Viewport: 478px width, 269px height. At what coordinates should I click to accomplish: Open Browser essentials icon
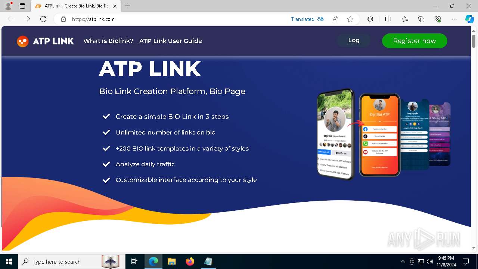(438, 19)
